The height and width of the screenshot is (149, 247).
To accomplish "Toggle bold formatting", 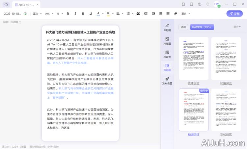I will [x=68, y=13].
